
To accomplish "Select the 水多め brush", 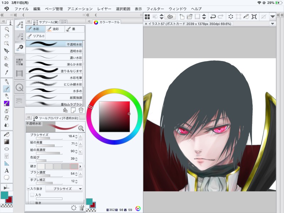I will [54, 91].
